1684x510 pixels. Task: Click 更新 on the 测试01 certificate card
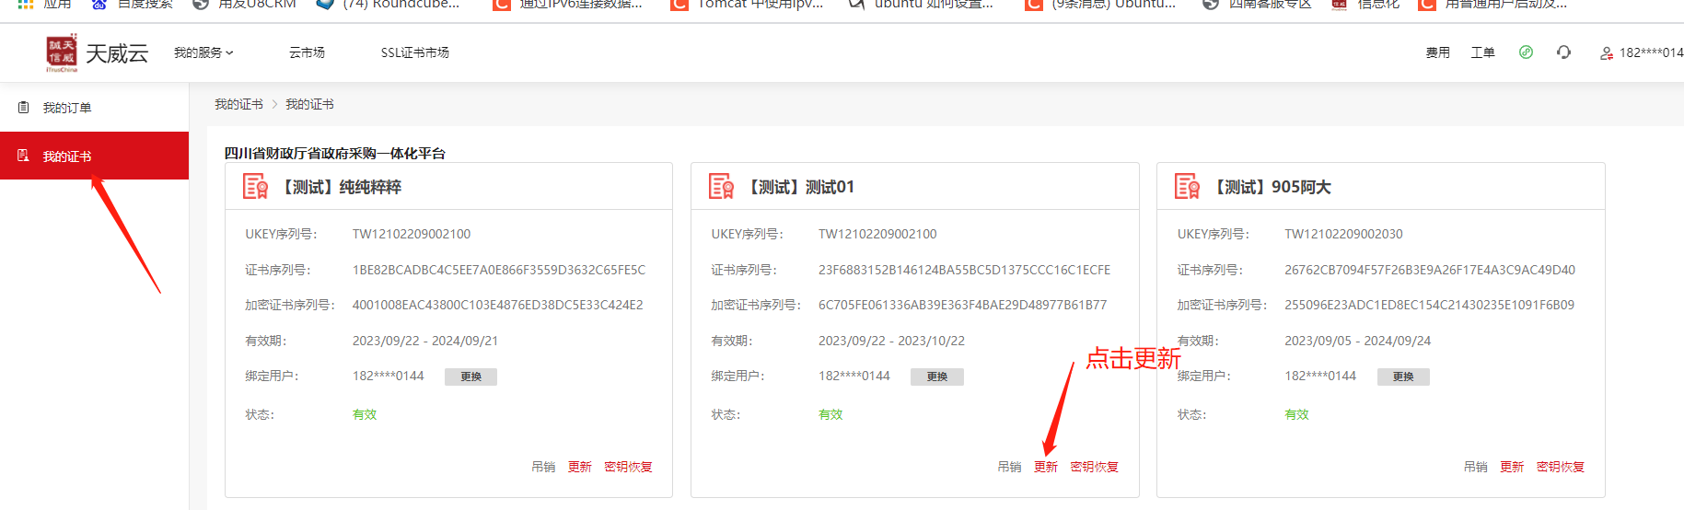pos(1046,467)
